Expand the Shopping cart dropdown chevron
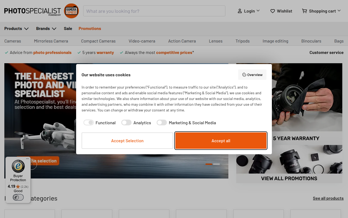This screenshot has height=218, width=348. pyautogui.click(x=339, y=11)
